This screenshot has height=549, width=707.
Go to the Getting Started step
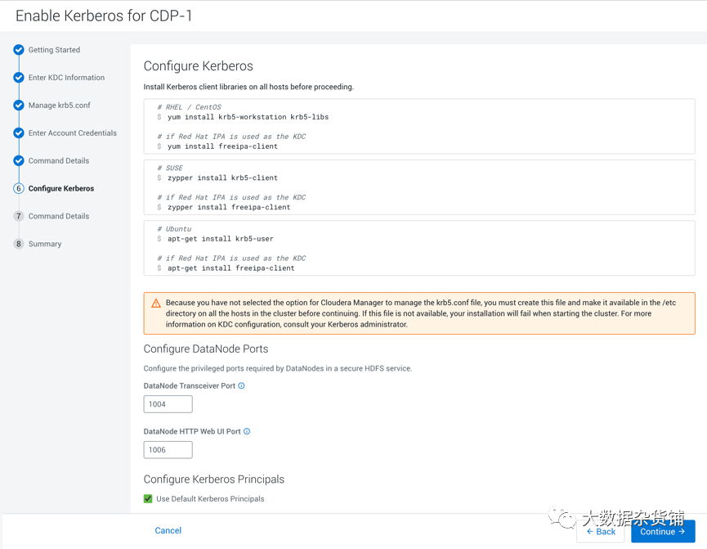click(x=54, y=50)
